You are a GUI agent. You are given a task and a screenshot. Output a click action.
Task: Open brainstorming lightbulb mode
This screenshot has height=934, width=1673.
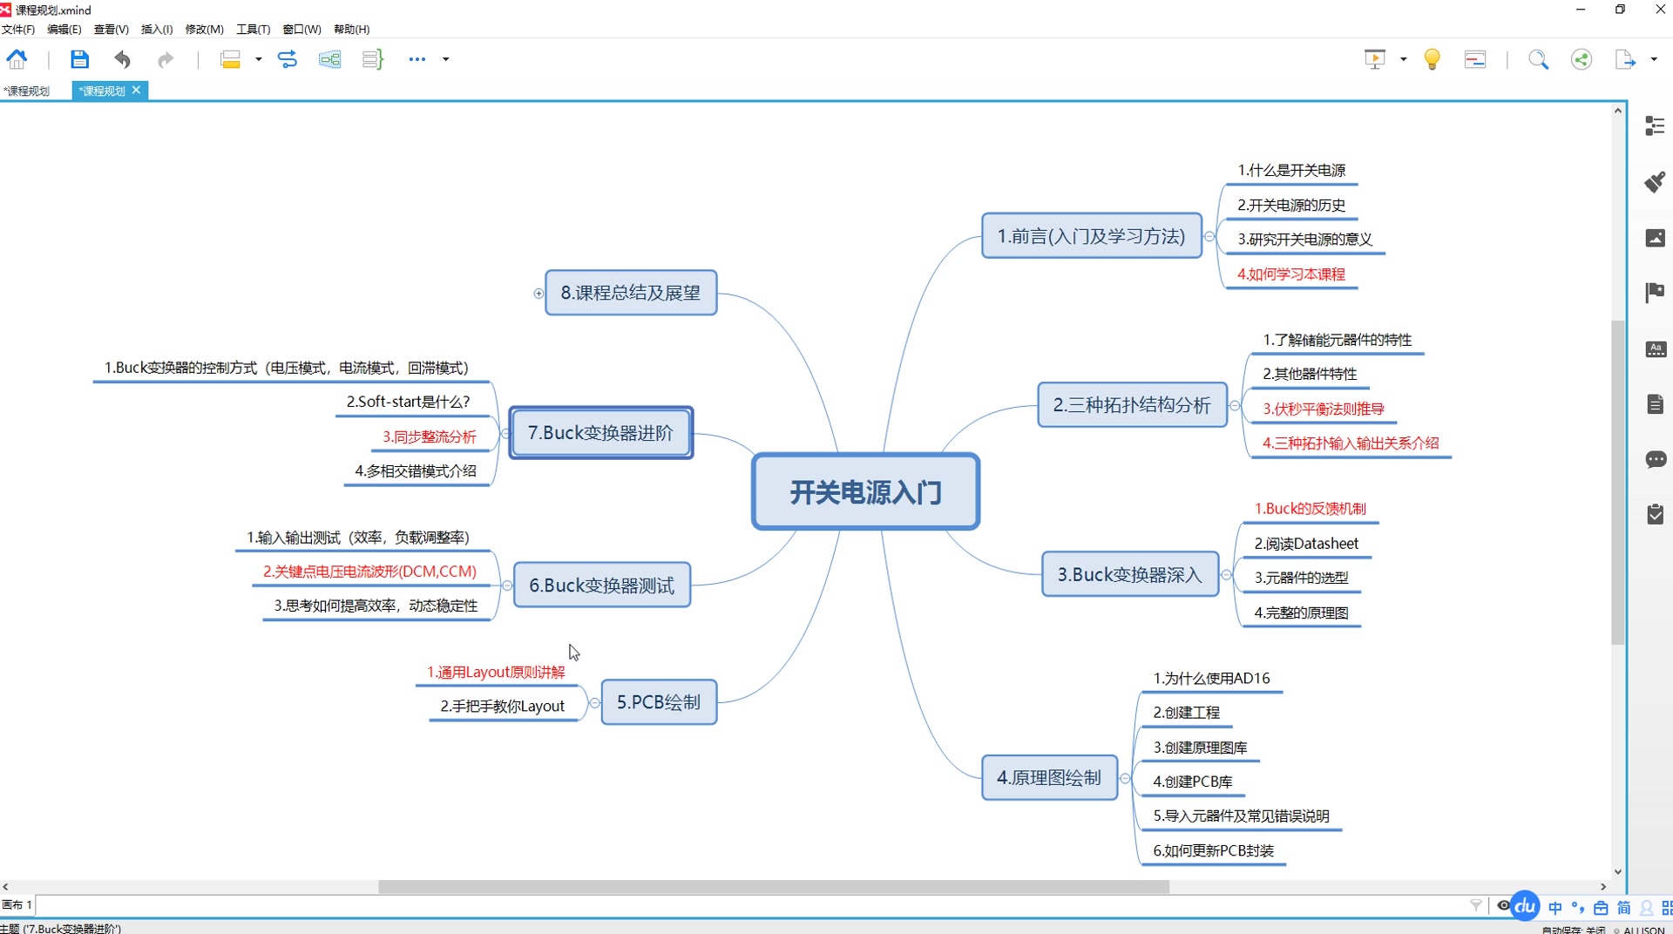pyautogui.click(x=1432, y=59)
